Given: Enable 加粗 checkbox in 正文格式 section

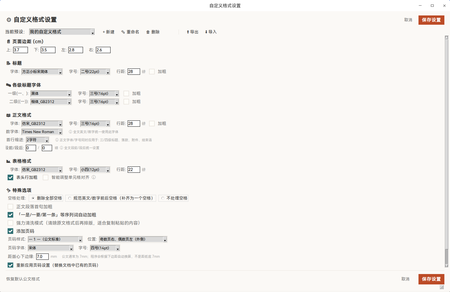Looking at the screenshot, I should coord(152,124).
